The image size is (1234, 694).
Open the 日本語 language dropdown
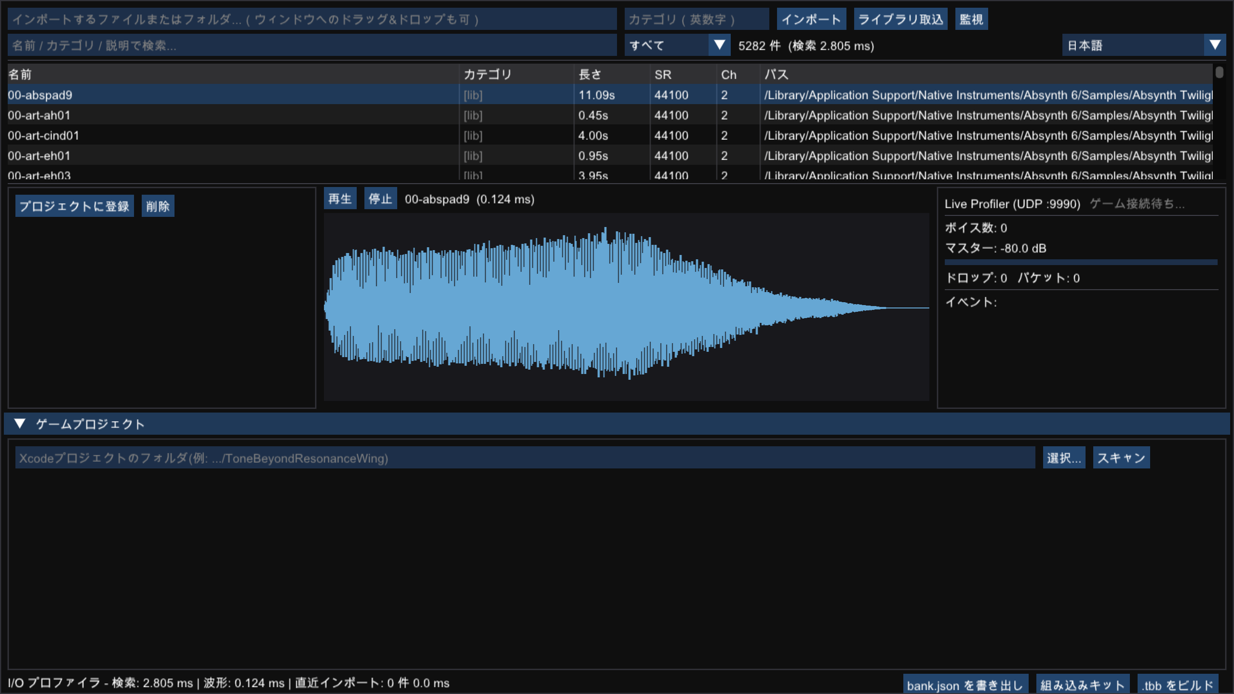[x=1144, y=45]
